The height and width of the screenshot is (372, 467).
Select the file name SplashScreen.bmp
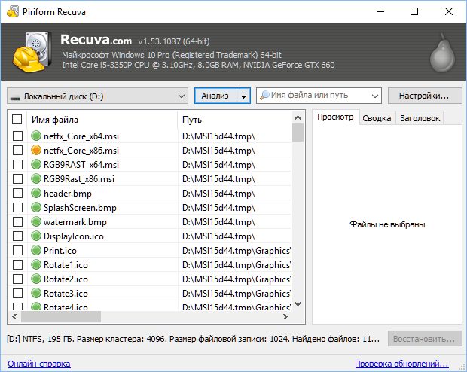coord(80,208)
